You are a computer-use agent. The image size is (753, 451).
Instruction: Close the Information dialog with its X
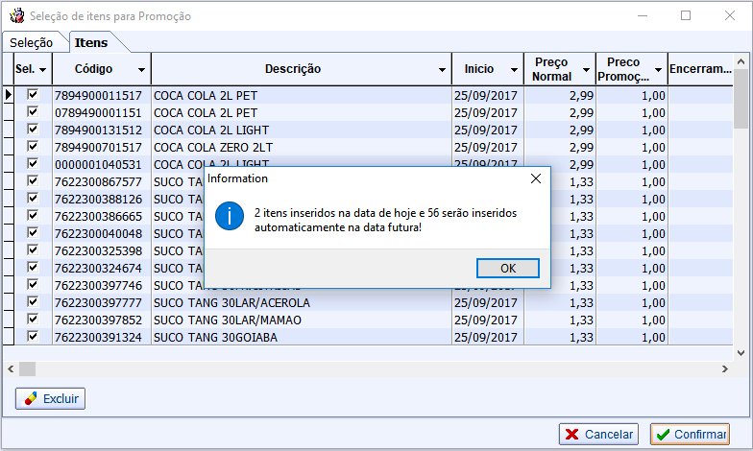click(535, 178)
